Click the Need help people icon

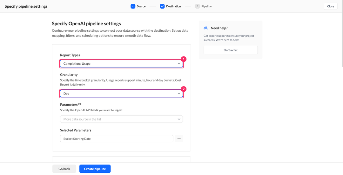pyautogui.click(x=205, y=28)
